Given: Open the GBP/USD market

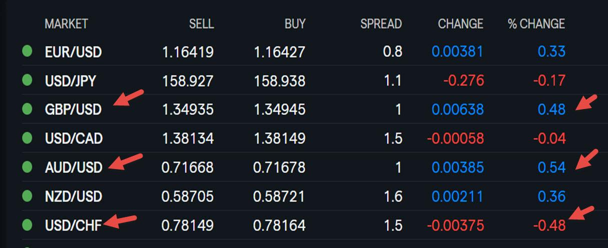Looking at the screenshot, I should pos(73,109).
